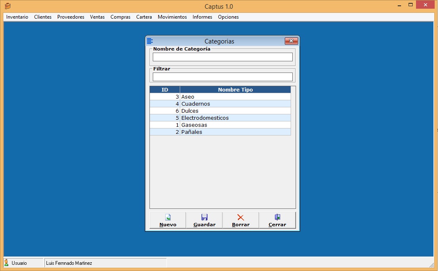Open the Cartera menu
438x271 pixels.
[x=144, y=17]
